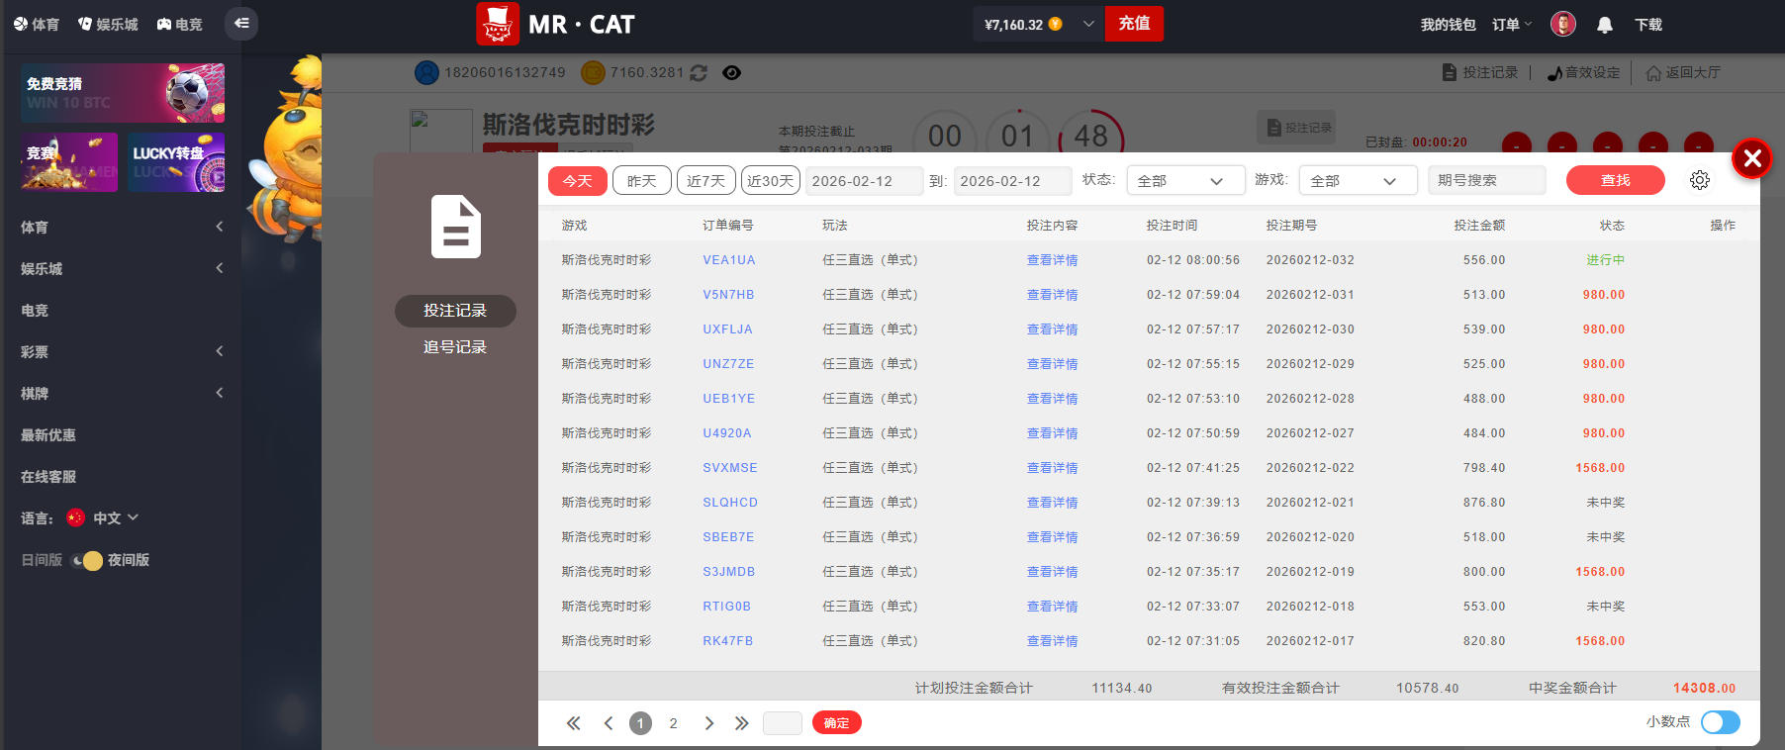The height and width of the screenshot is (750, 1785).
Task: Open 查看详情 for order VEA1UA
Action: point(1052,260)
